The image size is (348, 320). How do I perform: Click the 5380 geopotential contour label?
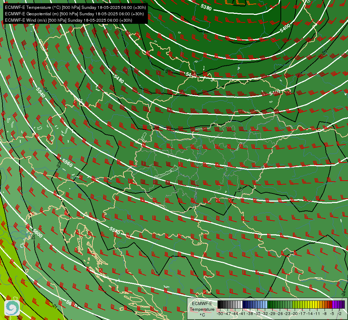[x=206, y=7]
